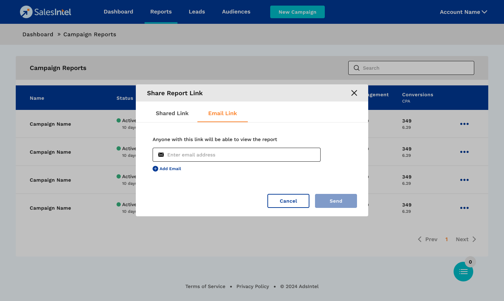Click the Send button

(336, 201)
